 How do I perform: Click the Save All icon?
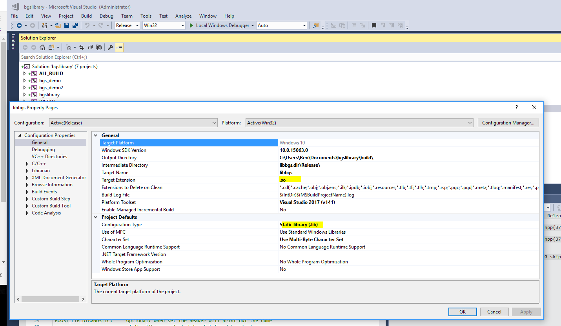point(75,25)
